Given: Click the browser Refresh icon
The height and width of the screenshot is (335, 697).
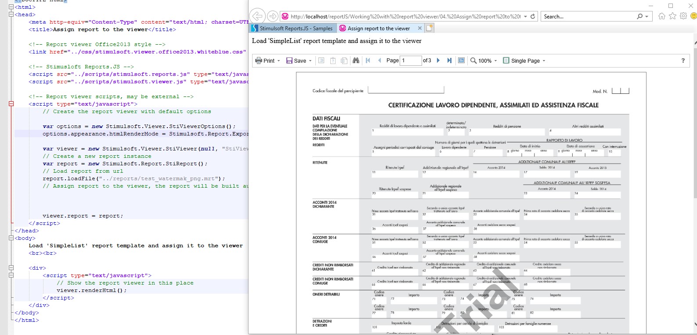Looking at the screenshot, I should tap(533, 17).
